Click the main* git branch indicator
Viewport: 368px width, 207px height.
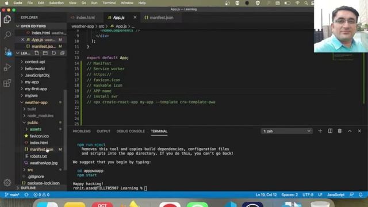coord(12,195)
